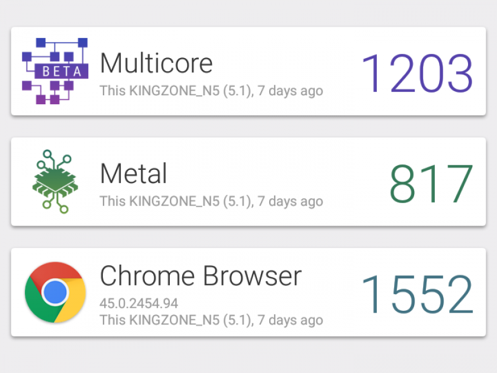Tap the KINGZONE_N5 device line under Multicore

[211, 91]
